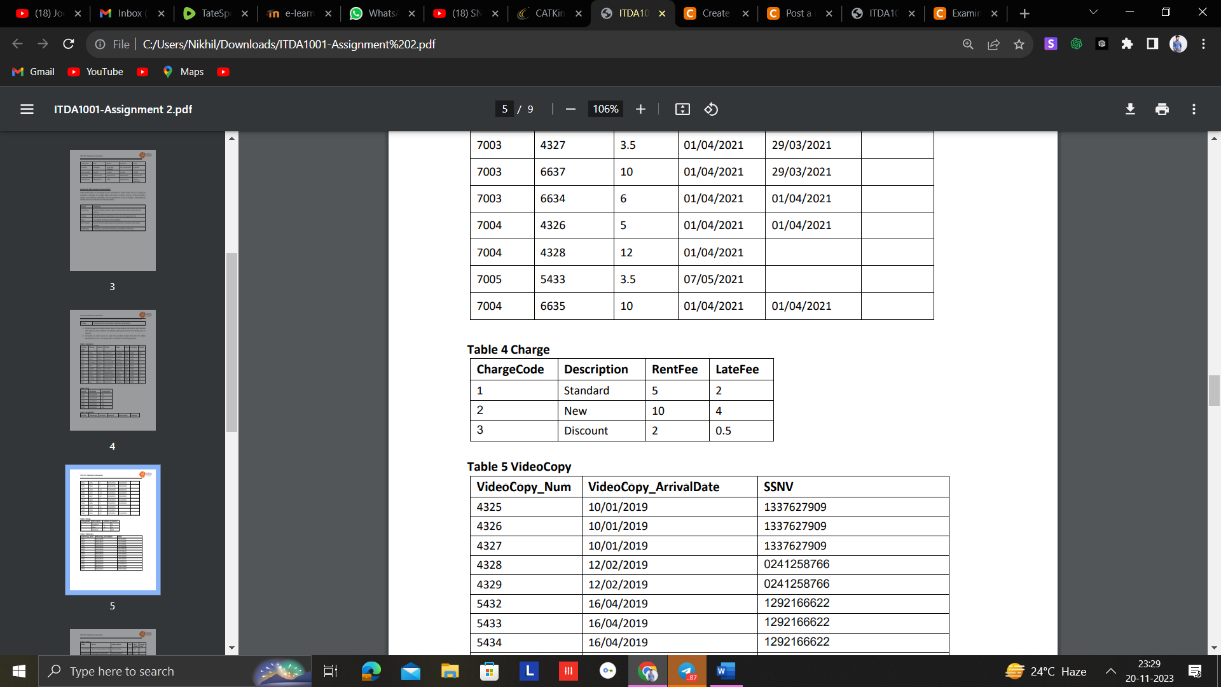
Task: Zoom in on the PDF
Action: click(640, 109)
